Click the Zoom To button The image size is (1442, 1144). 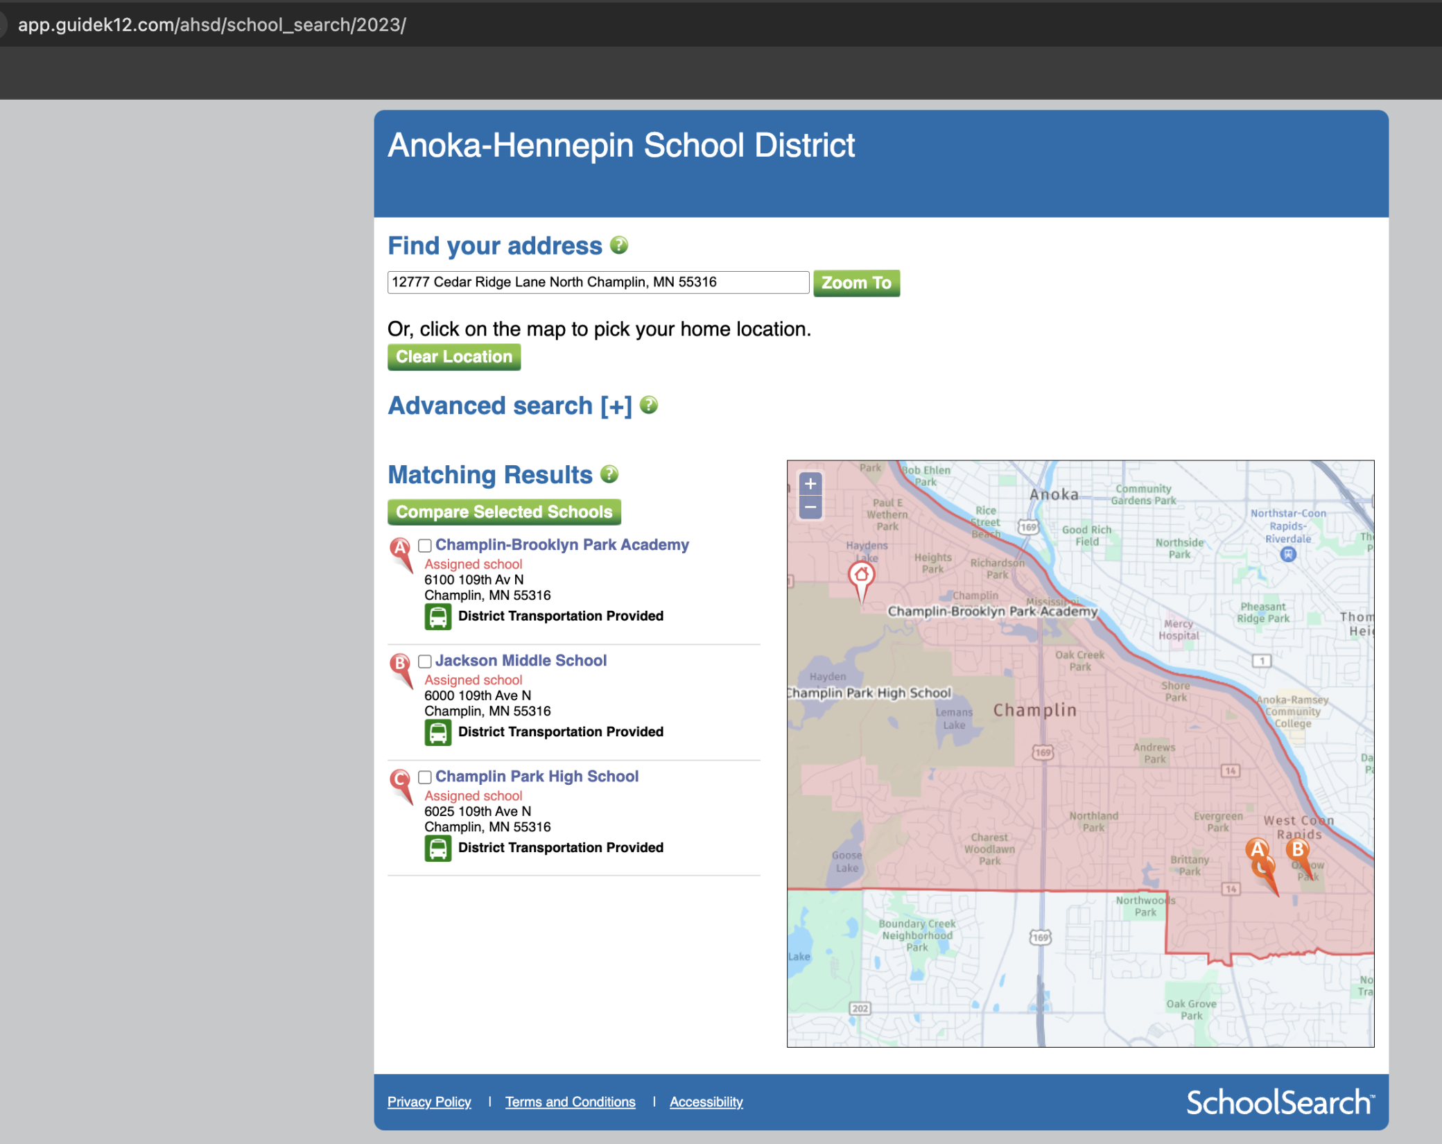point(856,283)
